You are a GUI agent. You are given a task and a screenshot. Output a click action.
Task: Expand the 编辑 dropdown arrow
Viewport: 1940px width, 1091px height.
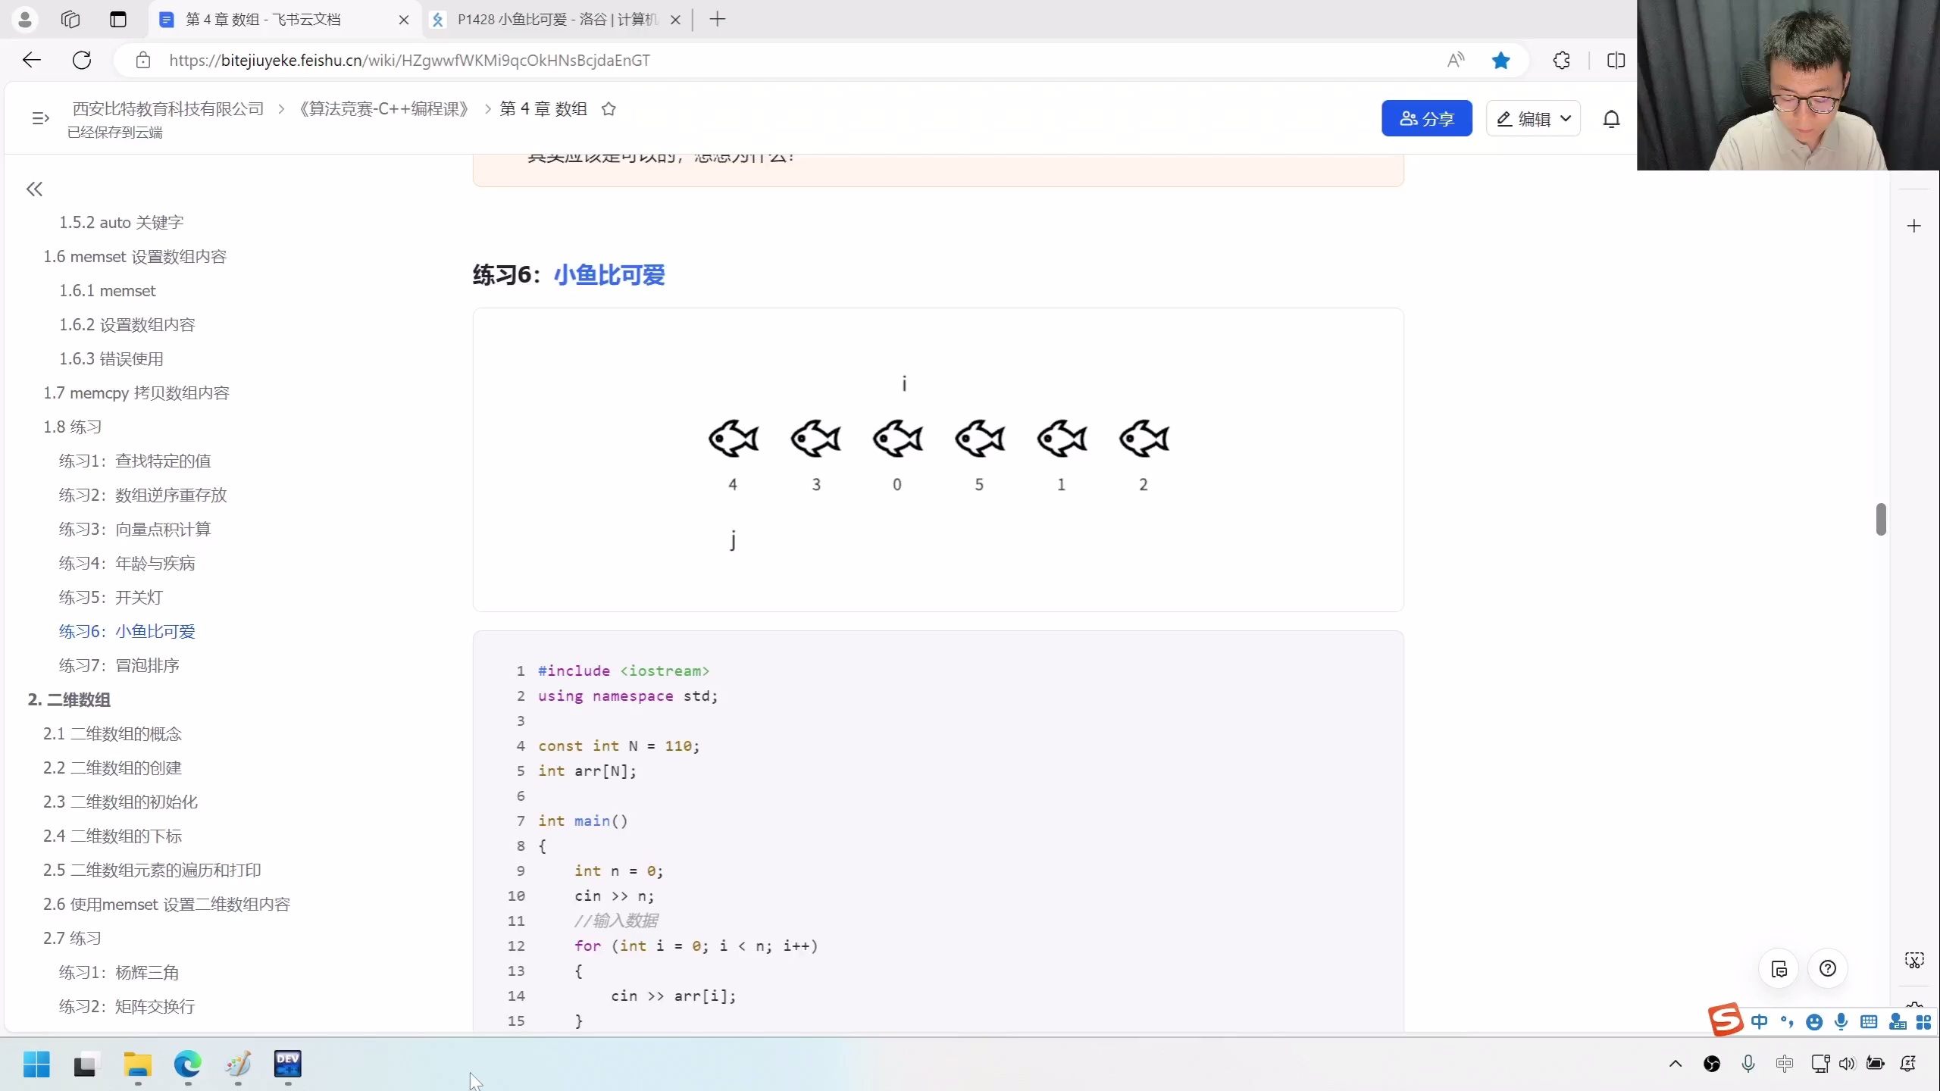[x=1566, y=119]
